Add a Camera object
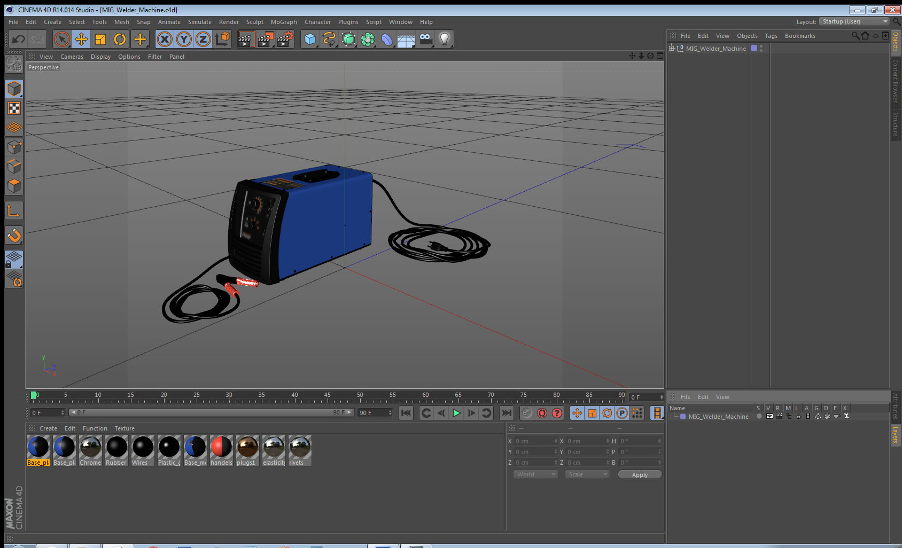902x548 pixels. point(425,39)
